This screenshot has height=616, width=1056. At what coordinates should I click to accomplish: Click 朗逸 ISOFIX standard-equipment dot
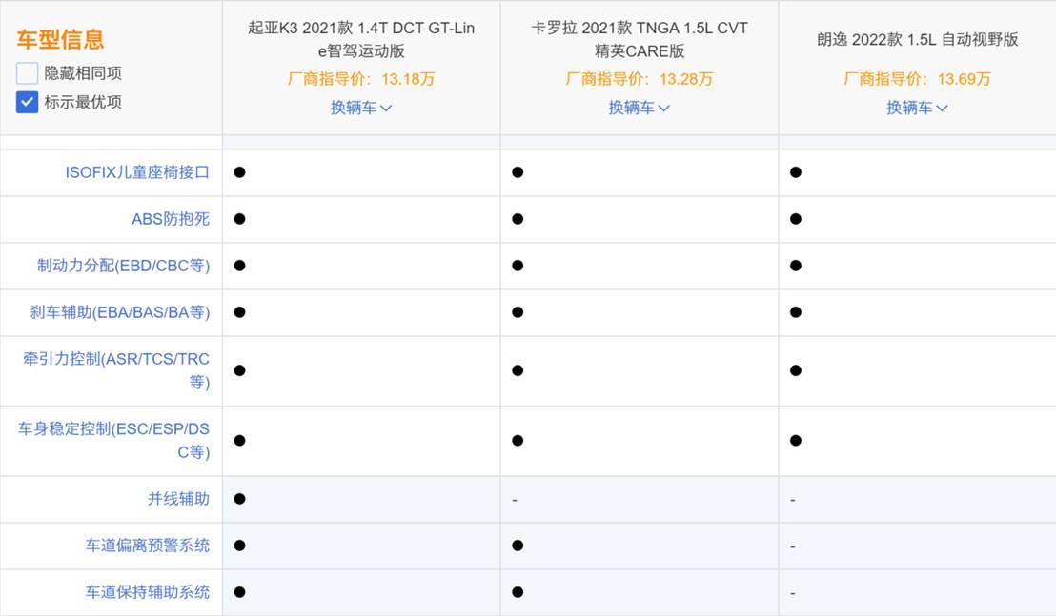795,172
